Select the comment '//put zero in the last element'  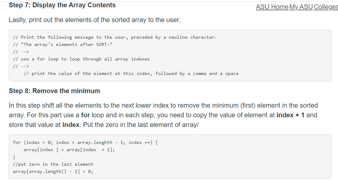[x=53, y=164]
